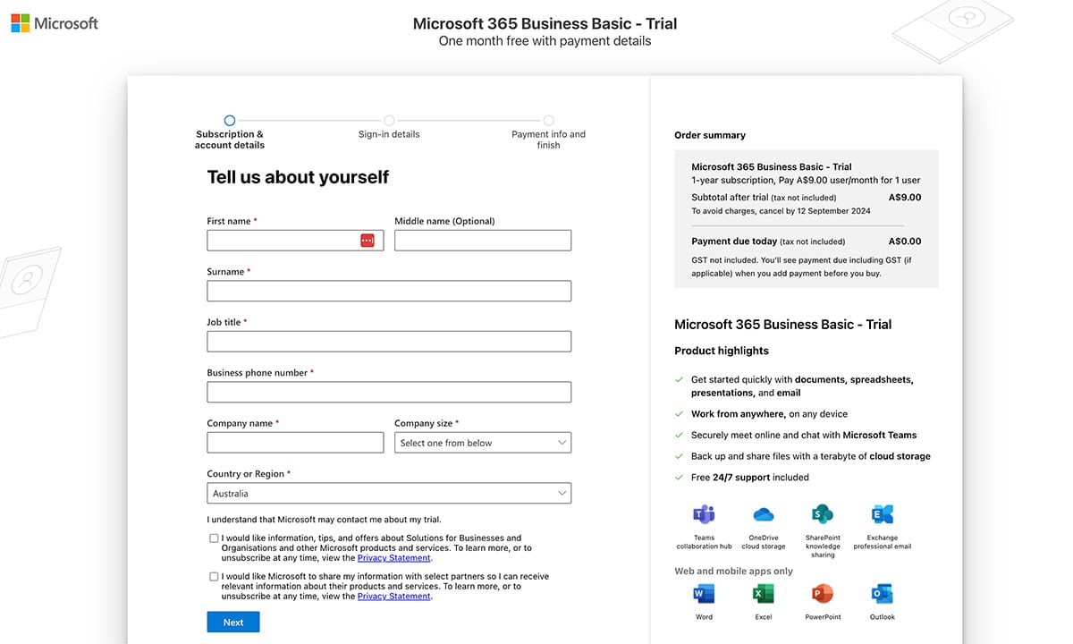Click inside the Business phone number field
Viewport: 1073px width, 644px height.
(x=388, y=392)
